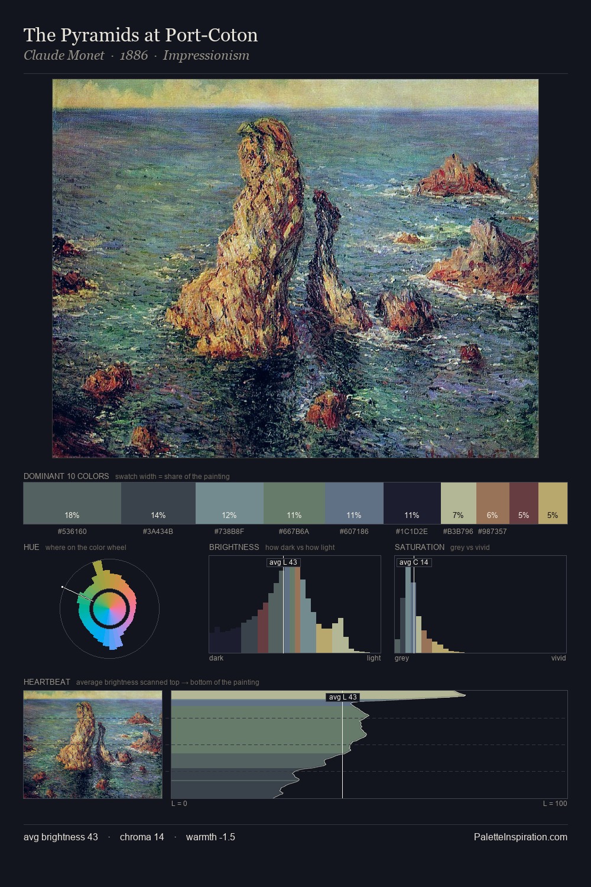Select the 5% tan swatch at palette end
Image resolution: width=591 pixels, height=887 pixels.
(x=553, y=503)
